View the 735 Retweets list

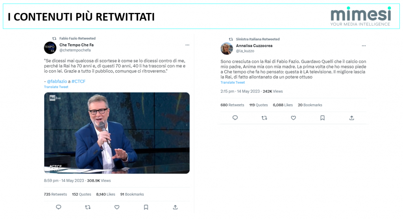(x=55, y=194)
